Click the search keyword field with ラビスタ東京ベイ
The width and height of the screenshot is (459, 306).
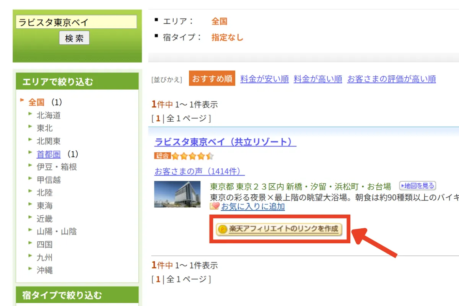pos(76,22)
